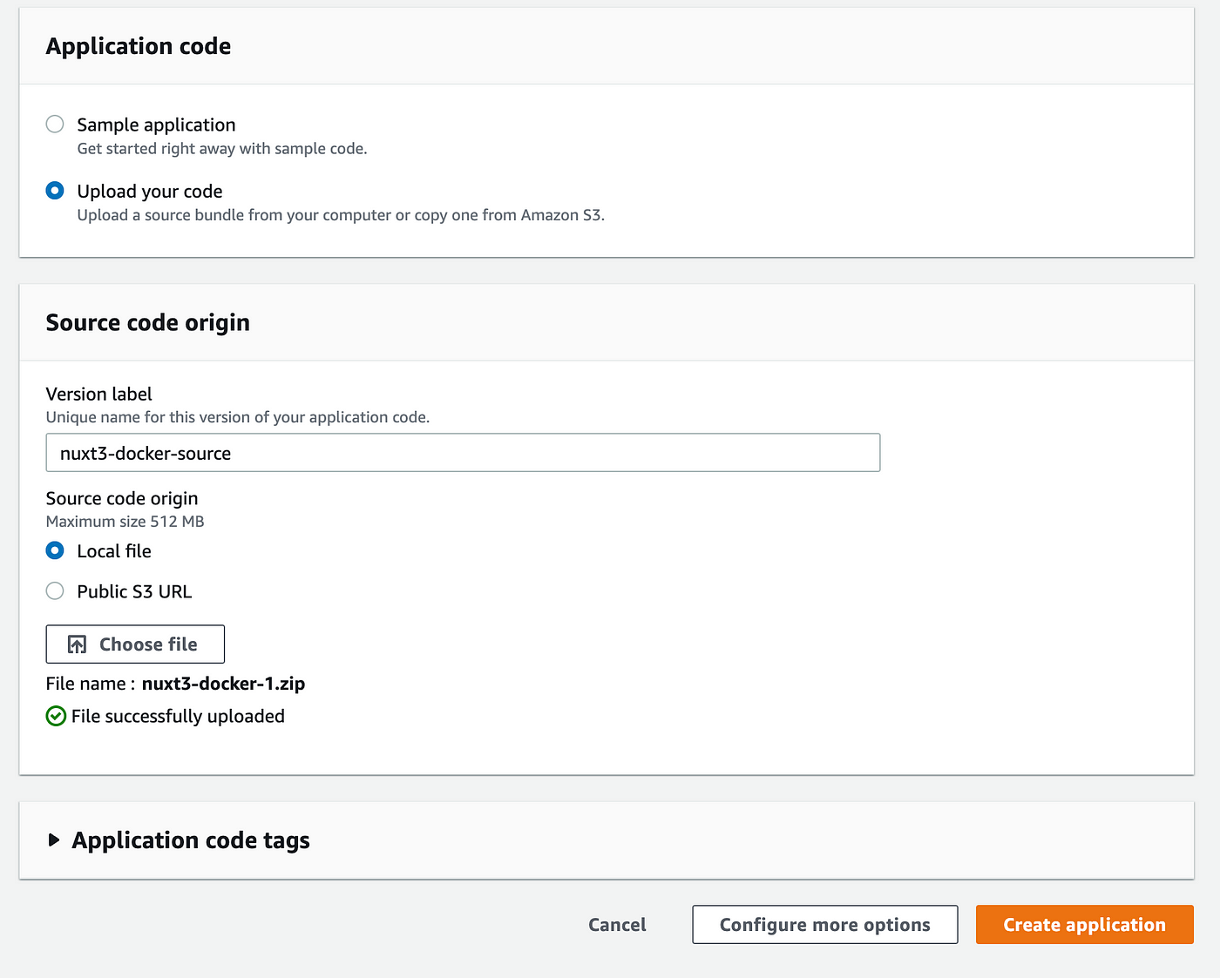Click the upload icon on Choose file
The image size is (1220, 978).
point(77,644)
